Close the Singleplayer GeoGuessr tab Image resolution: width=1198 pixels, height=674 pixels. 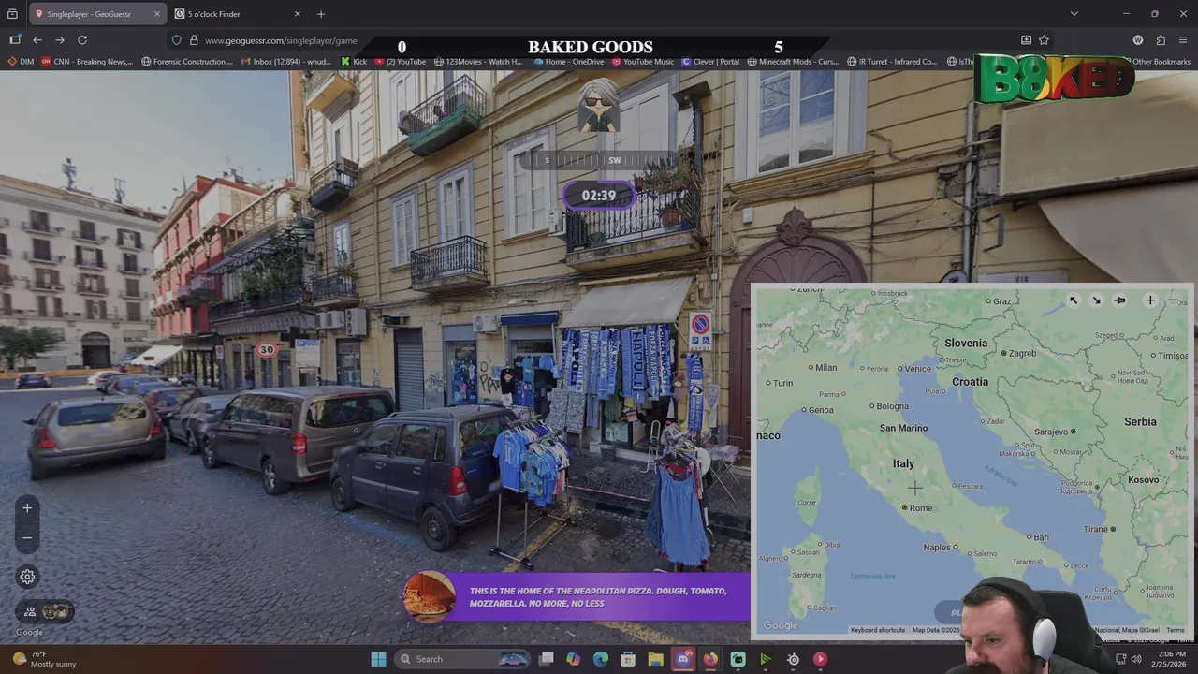point(157,14)
